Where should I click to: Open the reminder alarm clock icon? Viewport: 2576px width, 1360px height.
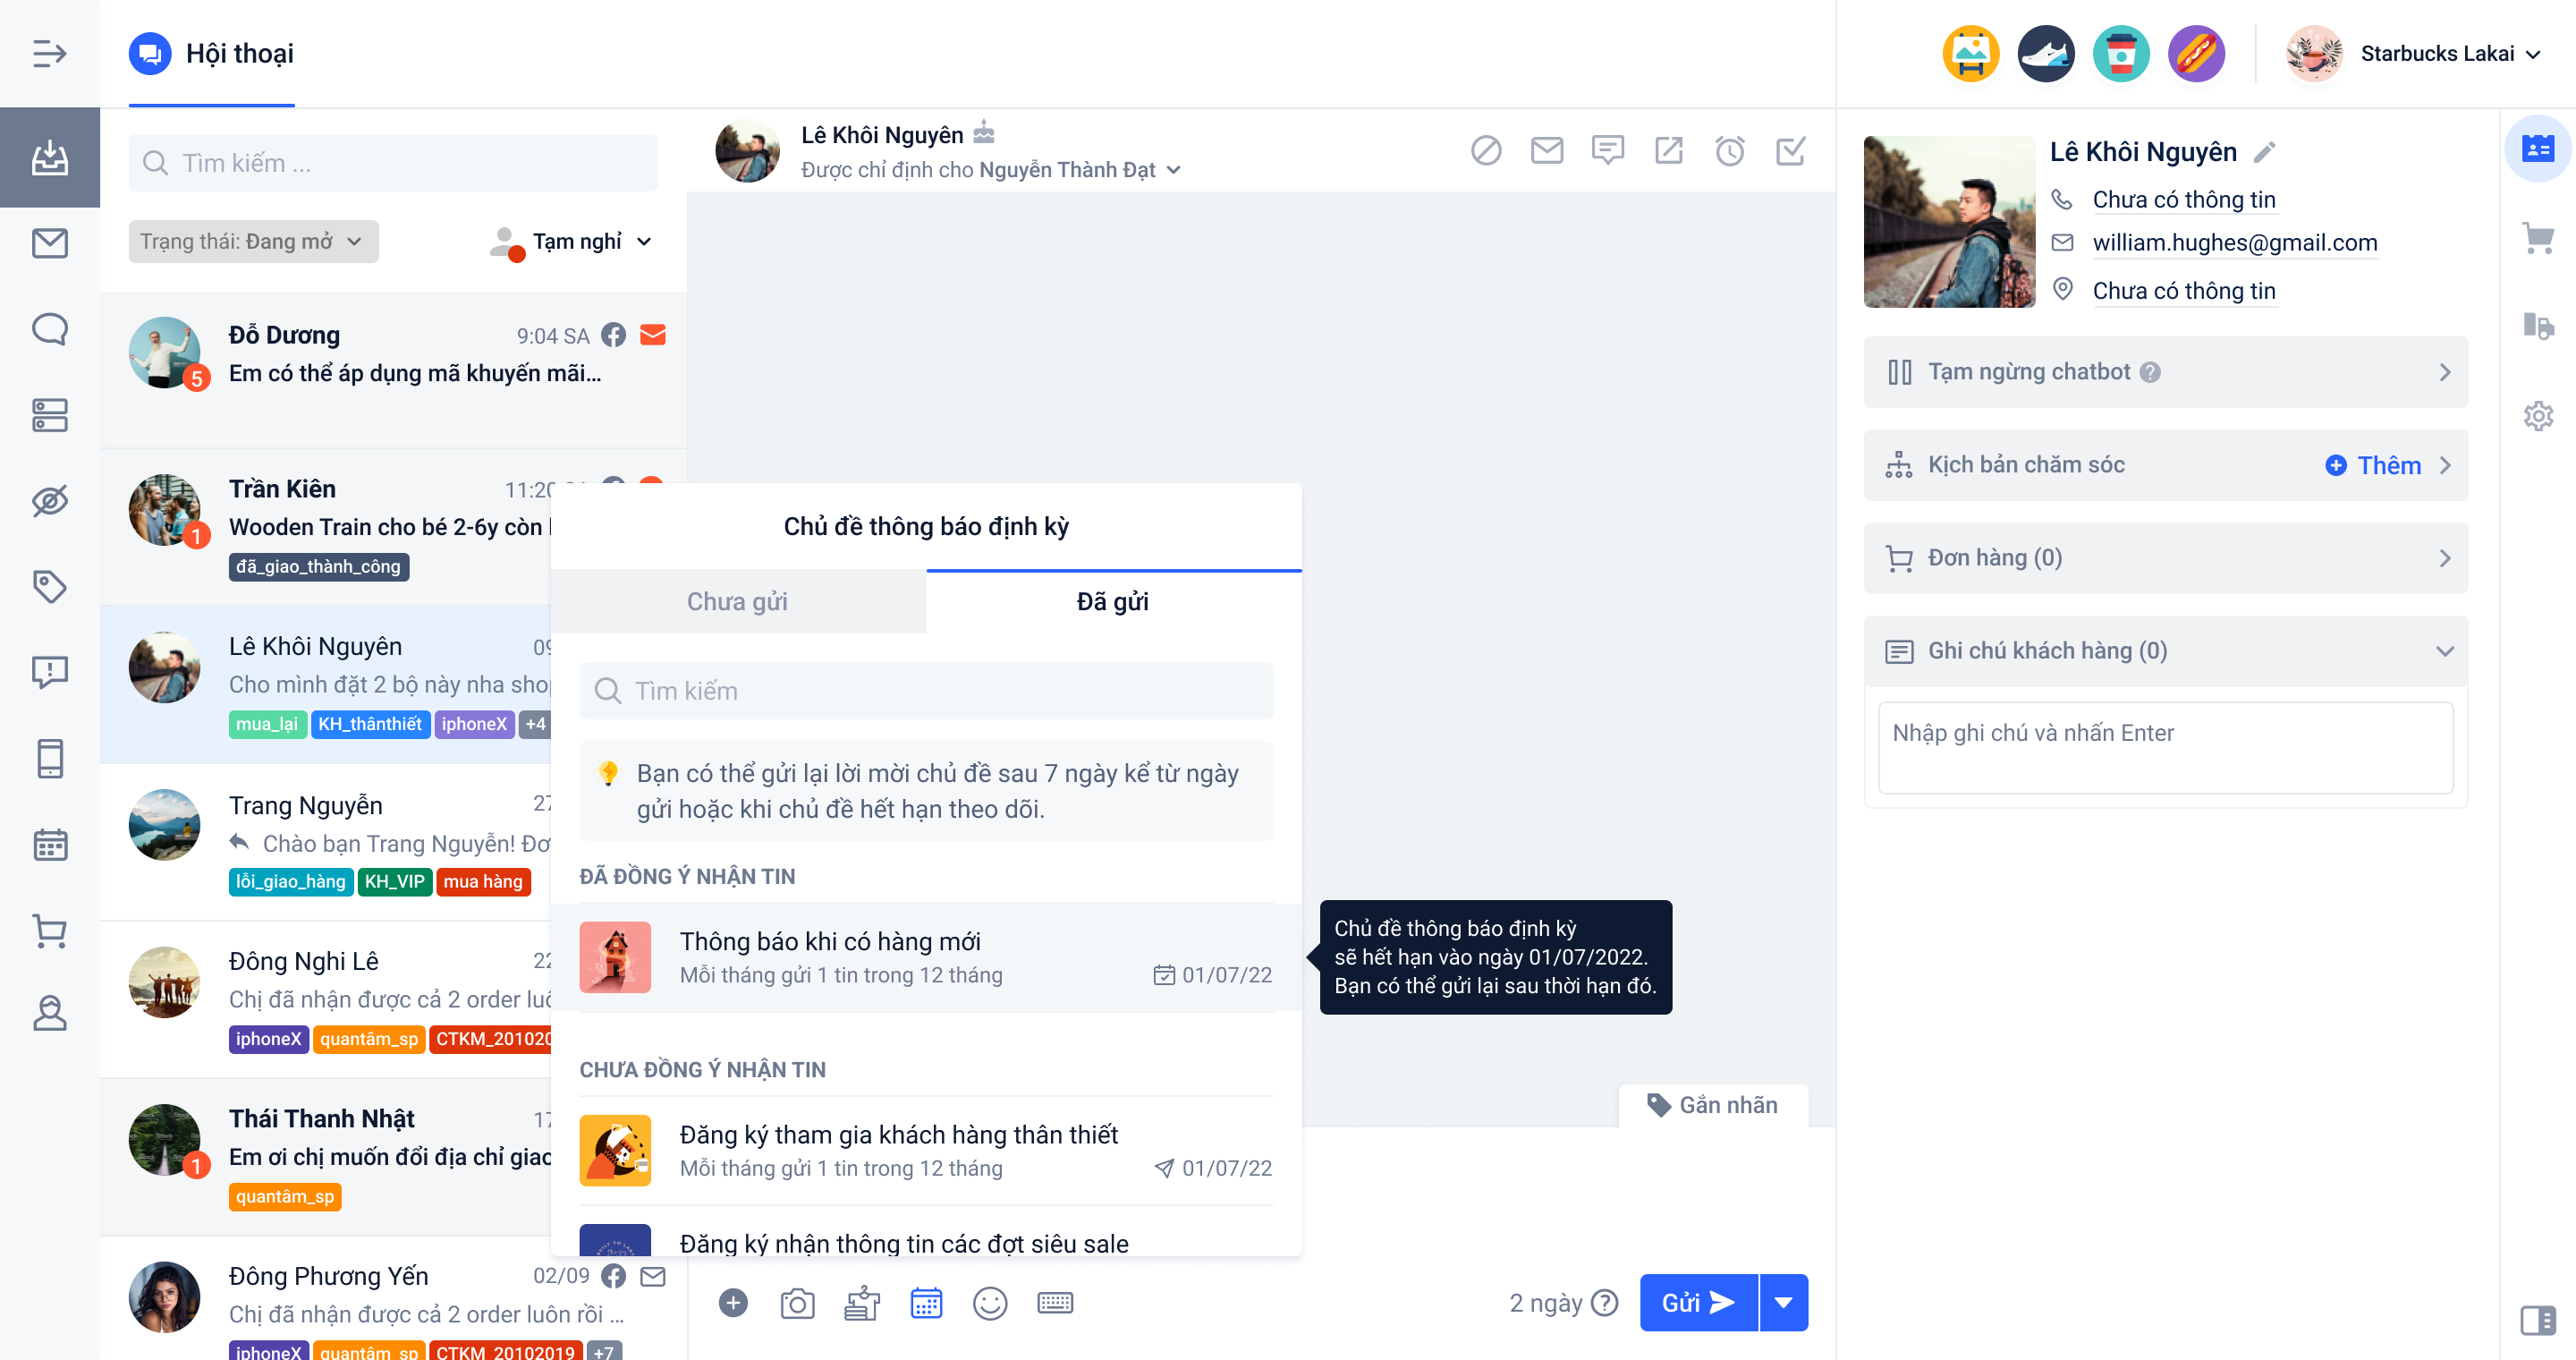tap(1729, 151)
